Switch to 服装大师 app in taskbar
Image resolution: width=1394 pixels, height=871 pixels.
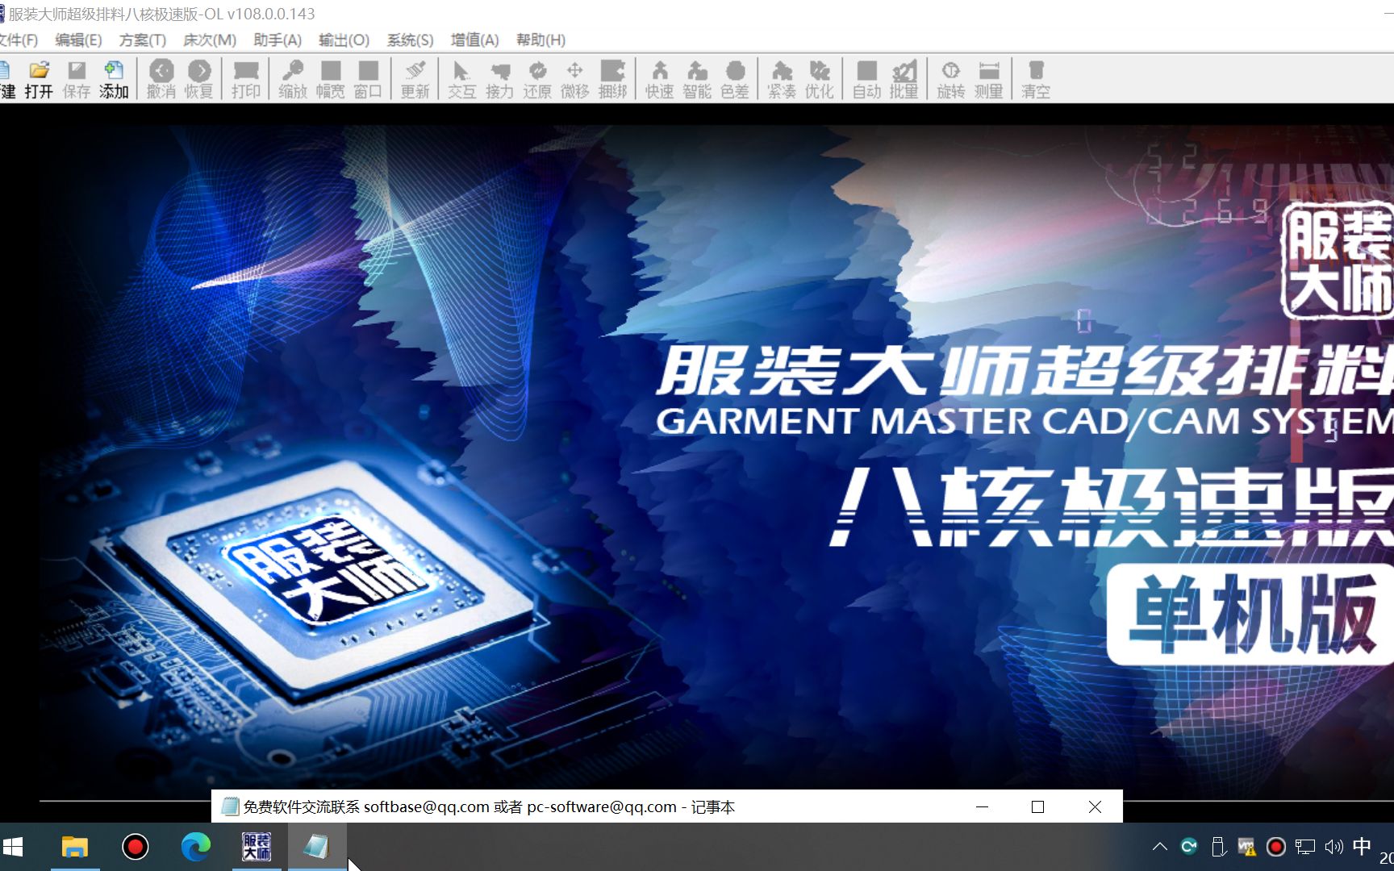[257, 847]
